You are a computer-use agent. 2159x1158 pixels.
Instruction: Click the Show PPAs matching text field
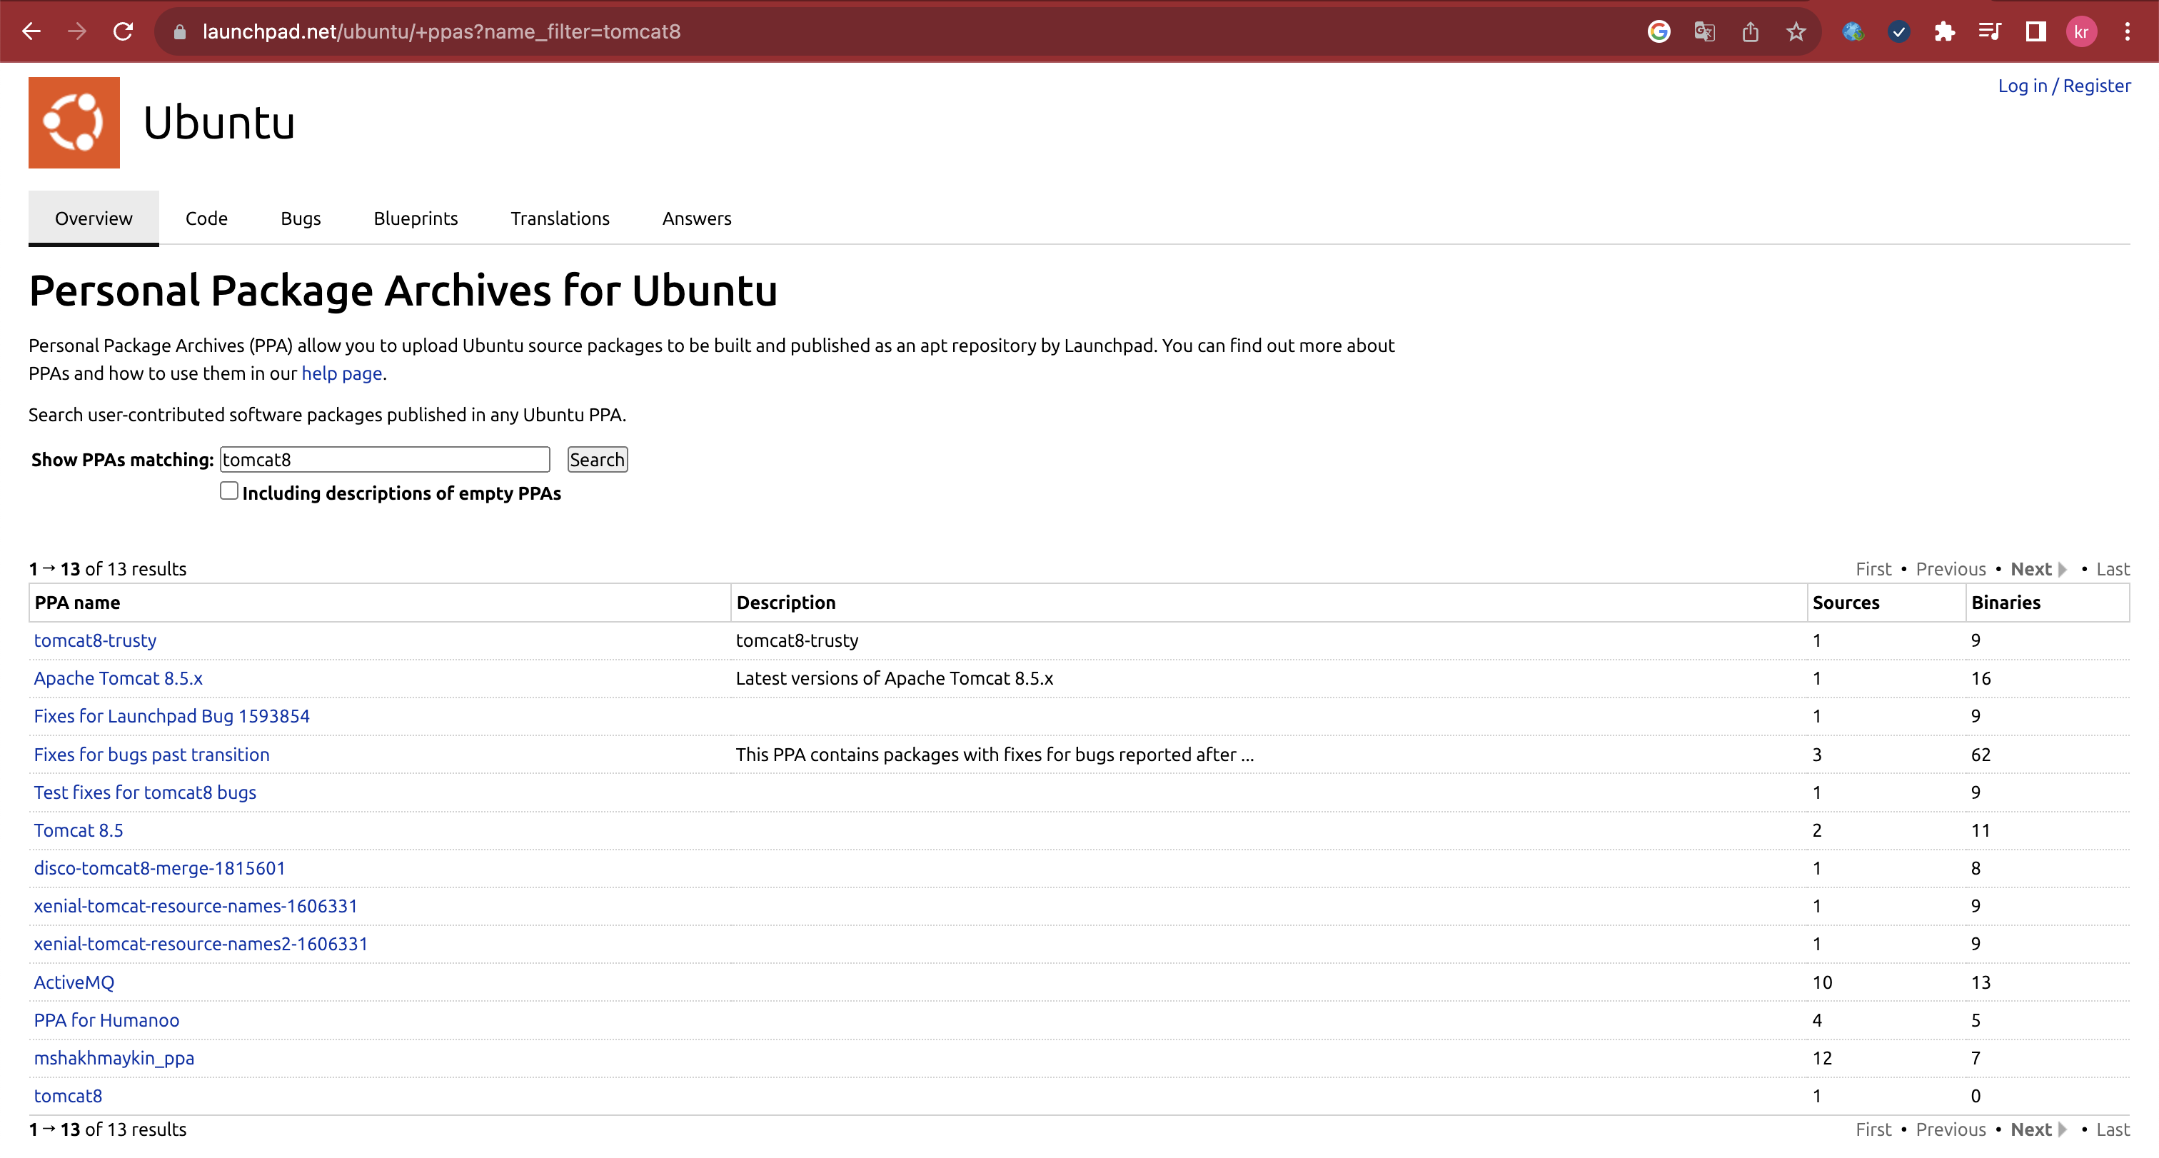point(385,459)
